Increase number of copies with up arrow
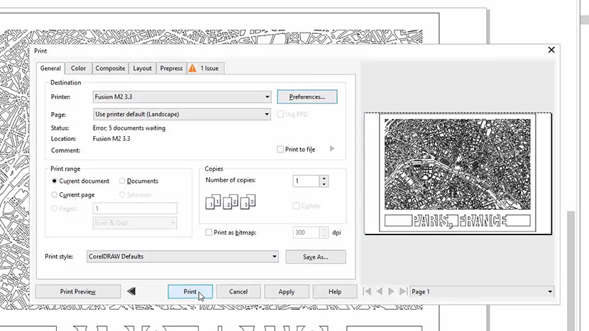 324,178
